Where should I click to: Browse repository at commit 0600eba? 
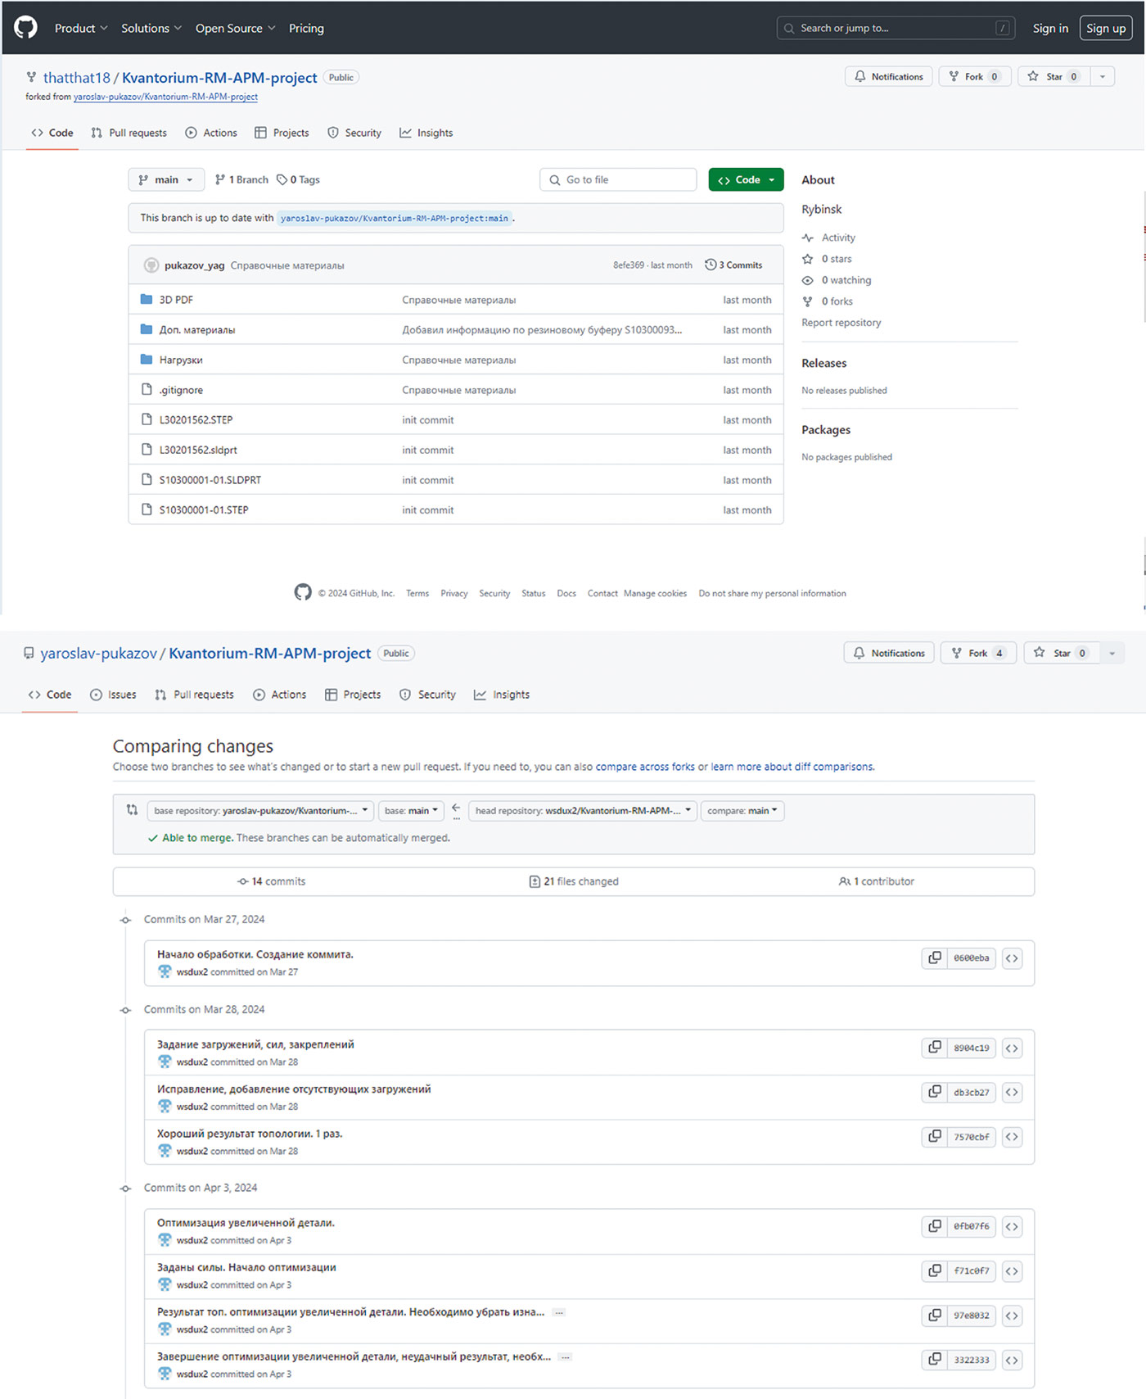1012,958
